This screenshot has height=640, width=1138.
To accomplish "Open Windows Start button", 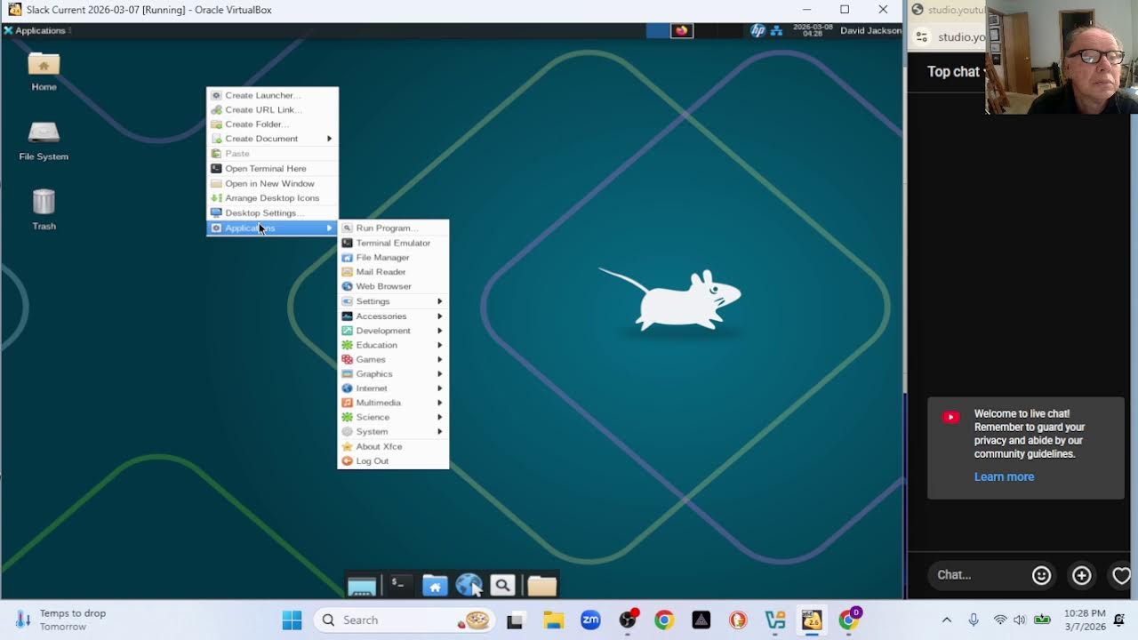I will [x=292, y=620].
